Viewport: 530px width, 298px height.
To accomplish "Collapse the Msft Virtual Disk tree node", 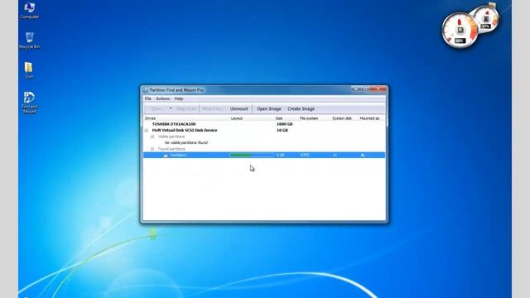I will click(147, 130).
